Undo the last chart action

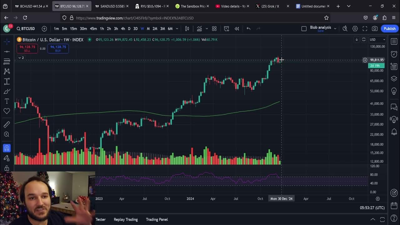click(248, 29)
